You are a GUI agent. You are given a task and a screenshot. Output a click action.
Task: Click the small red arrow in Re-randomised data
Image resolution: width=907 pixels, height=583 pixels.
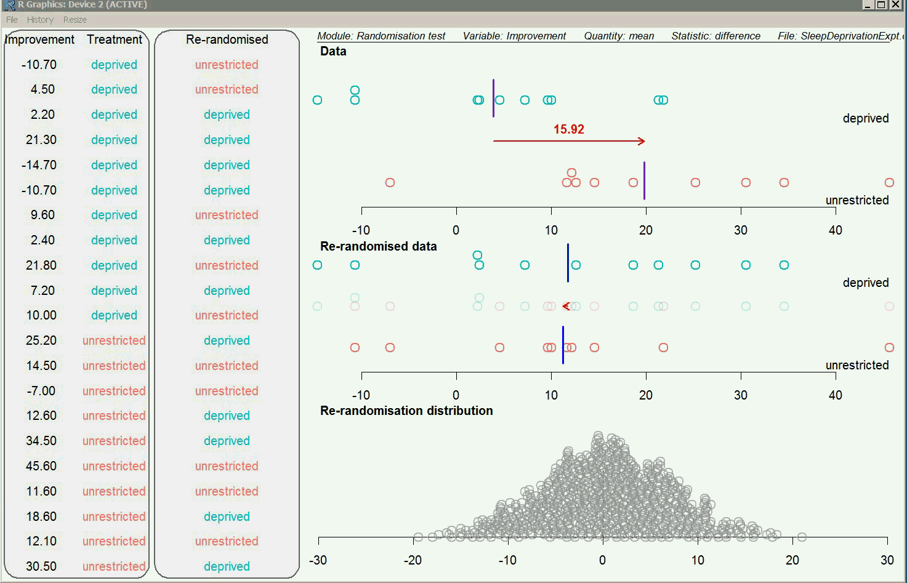click(566, 306)
